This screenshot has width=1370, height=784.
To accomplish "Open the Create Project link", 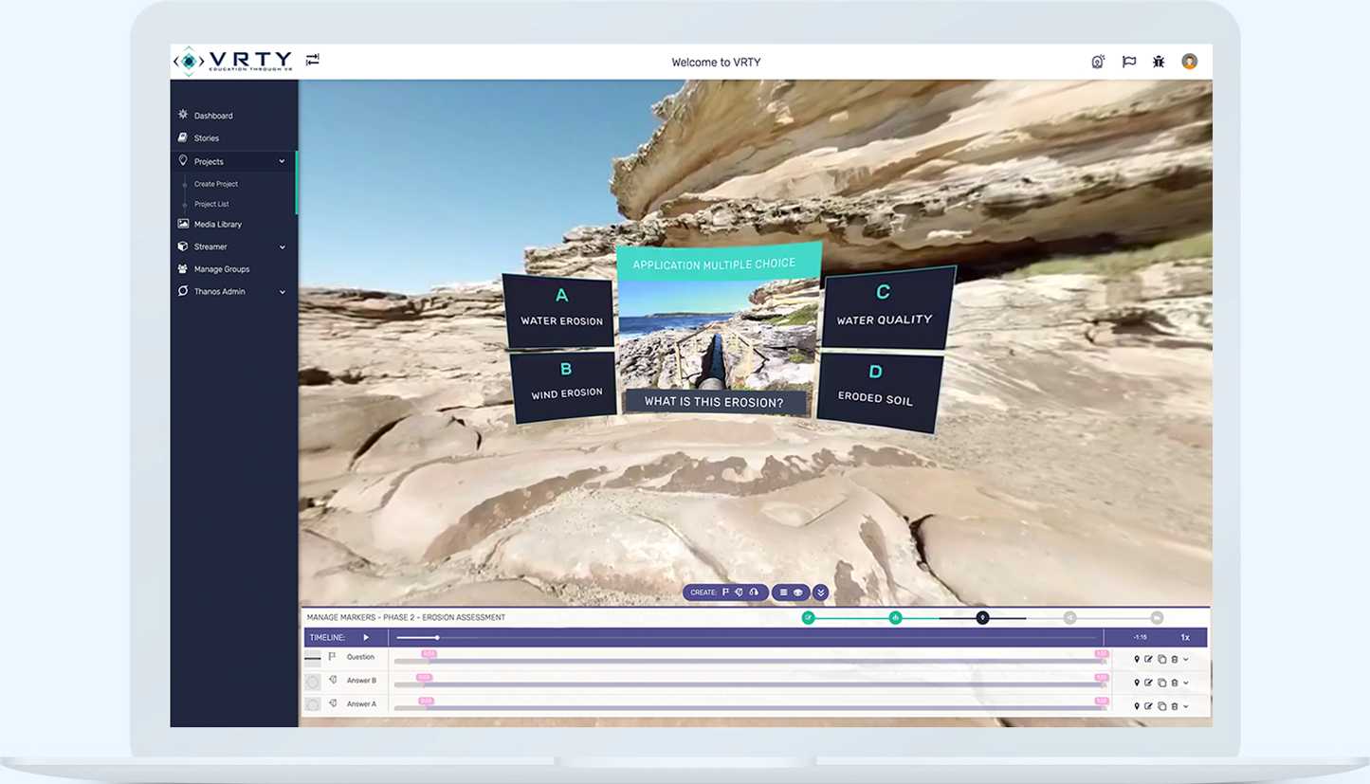I will pos(216,184).
